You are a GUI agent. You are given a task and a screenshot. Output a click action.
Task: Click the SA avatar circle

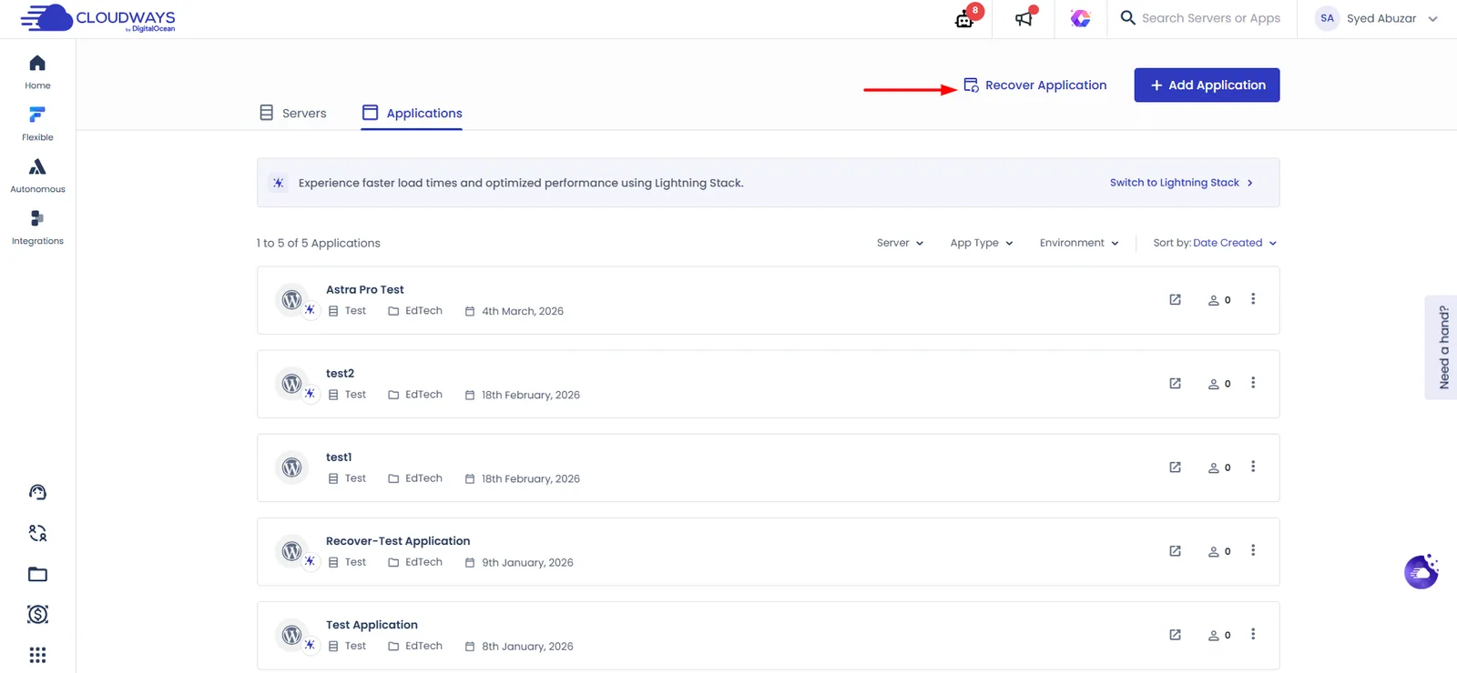tap(1327, 18)
